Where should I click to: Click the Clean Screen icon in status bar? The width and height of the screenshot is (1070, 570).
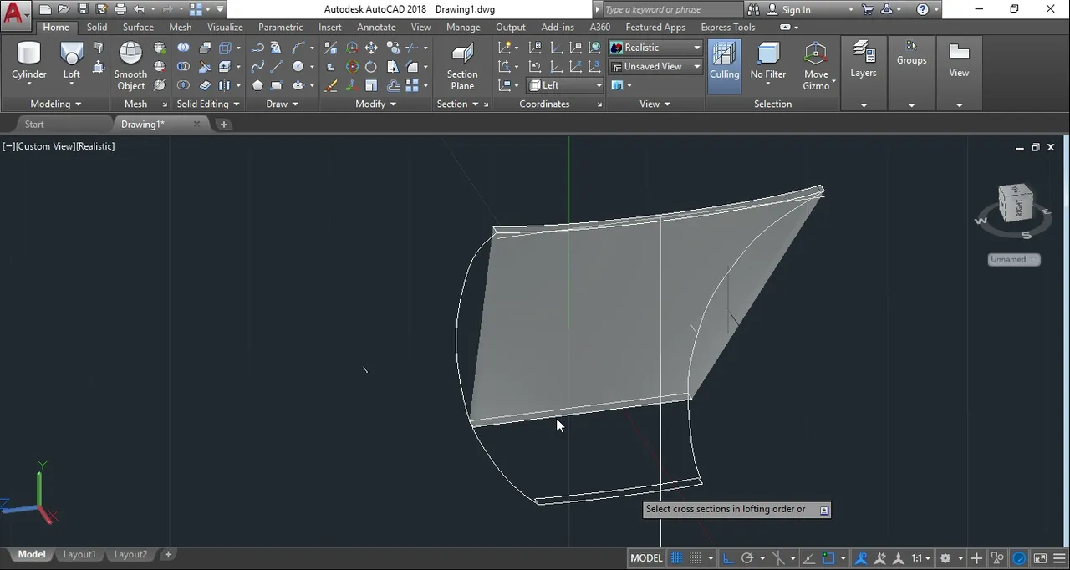(x=1040, y=558)
